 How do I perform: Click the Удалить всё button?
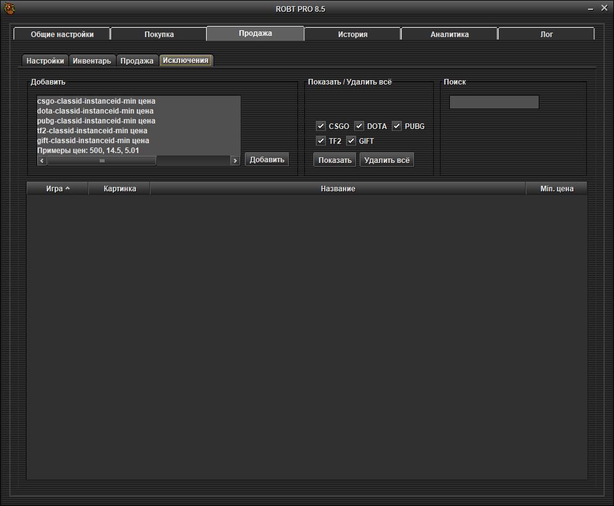(x=387, y=160)
